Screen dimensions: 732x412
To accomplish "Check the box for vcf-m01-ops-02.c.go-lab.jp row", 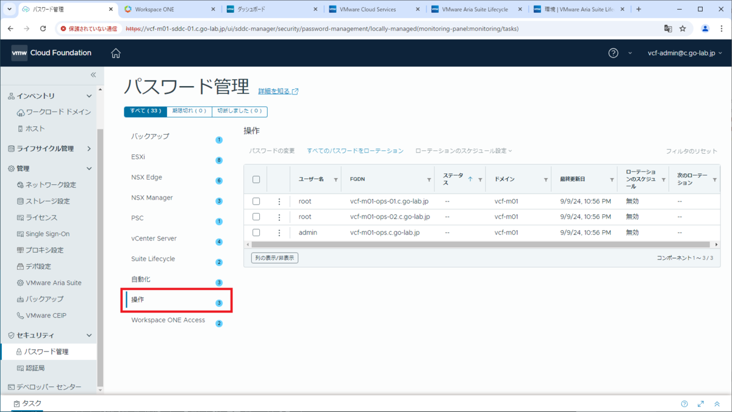I will (x=256, y=217).
